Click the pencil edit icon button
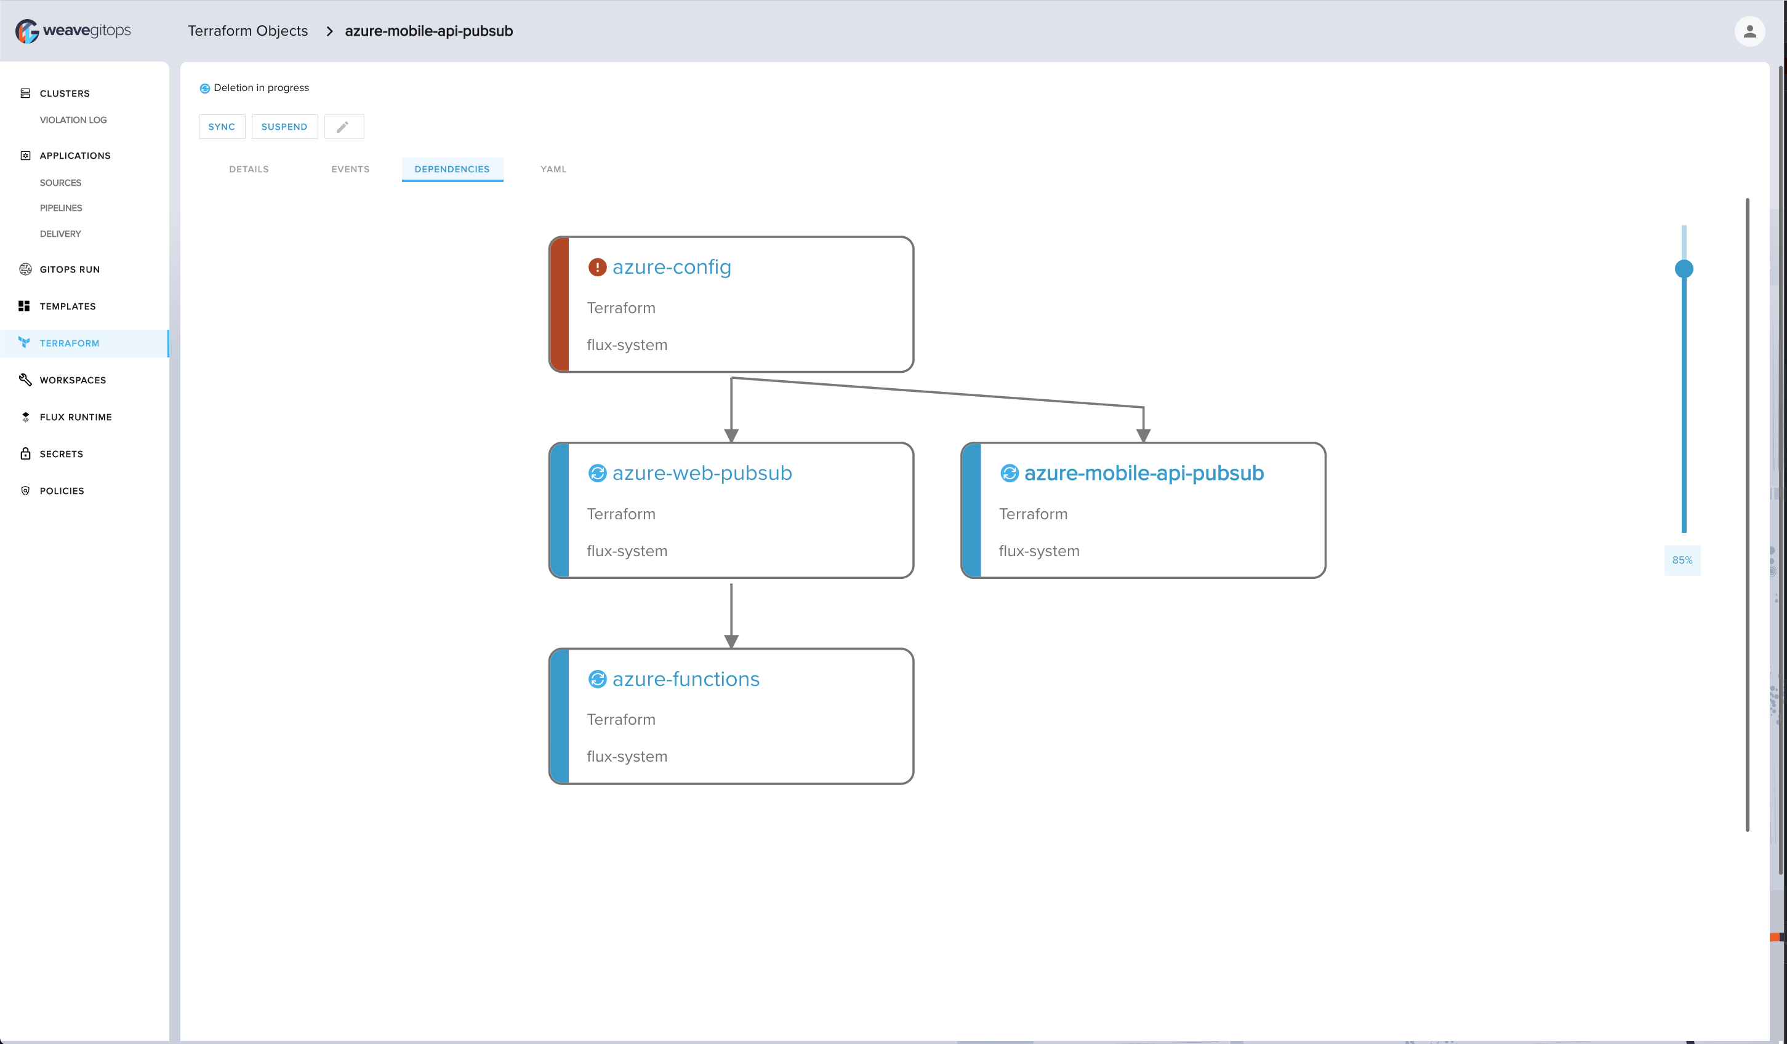1787x1044 pixels. (343, 127)
